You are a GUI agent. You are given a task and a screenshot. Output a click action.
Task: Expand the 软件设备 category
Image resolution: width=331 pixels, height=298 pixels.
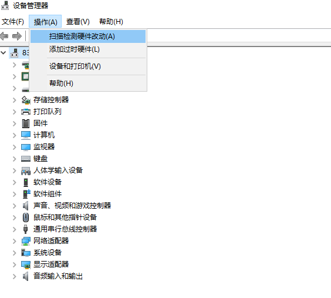tap(14, 182)
